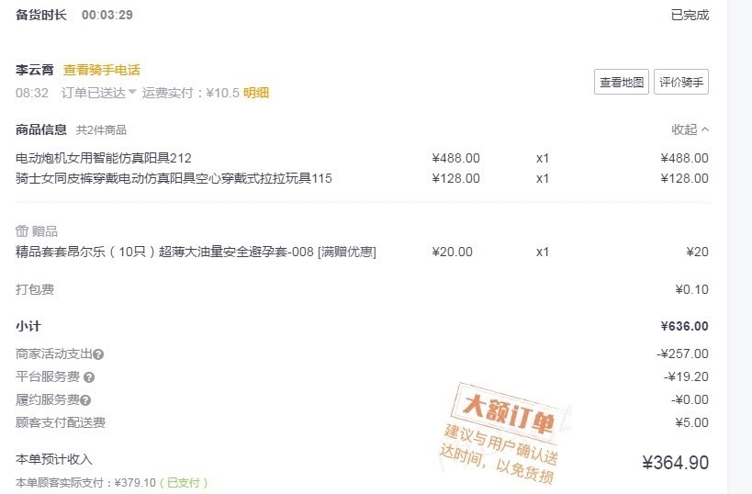Open the 明细 delivery fee details
This screenshot has width=752, height=494.
(256, 93)
